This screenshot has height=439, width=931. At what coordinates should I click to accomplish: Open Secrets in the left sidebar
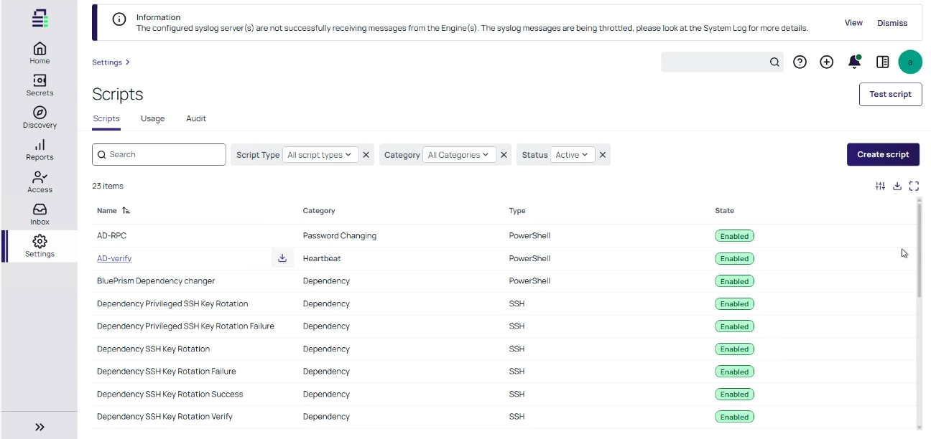(x=40, y=85)
